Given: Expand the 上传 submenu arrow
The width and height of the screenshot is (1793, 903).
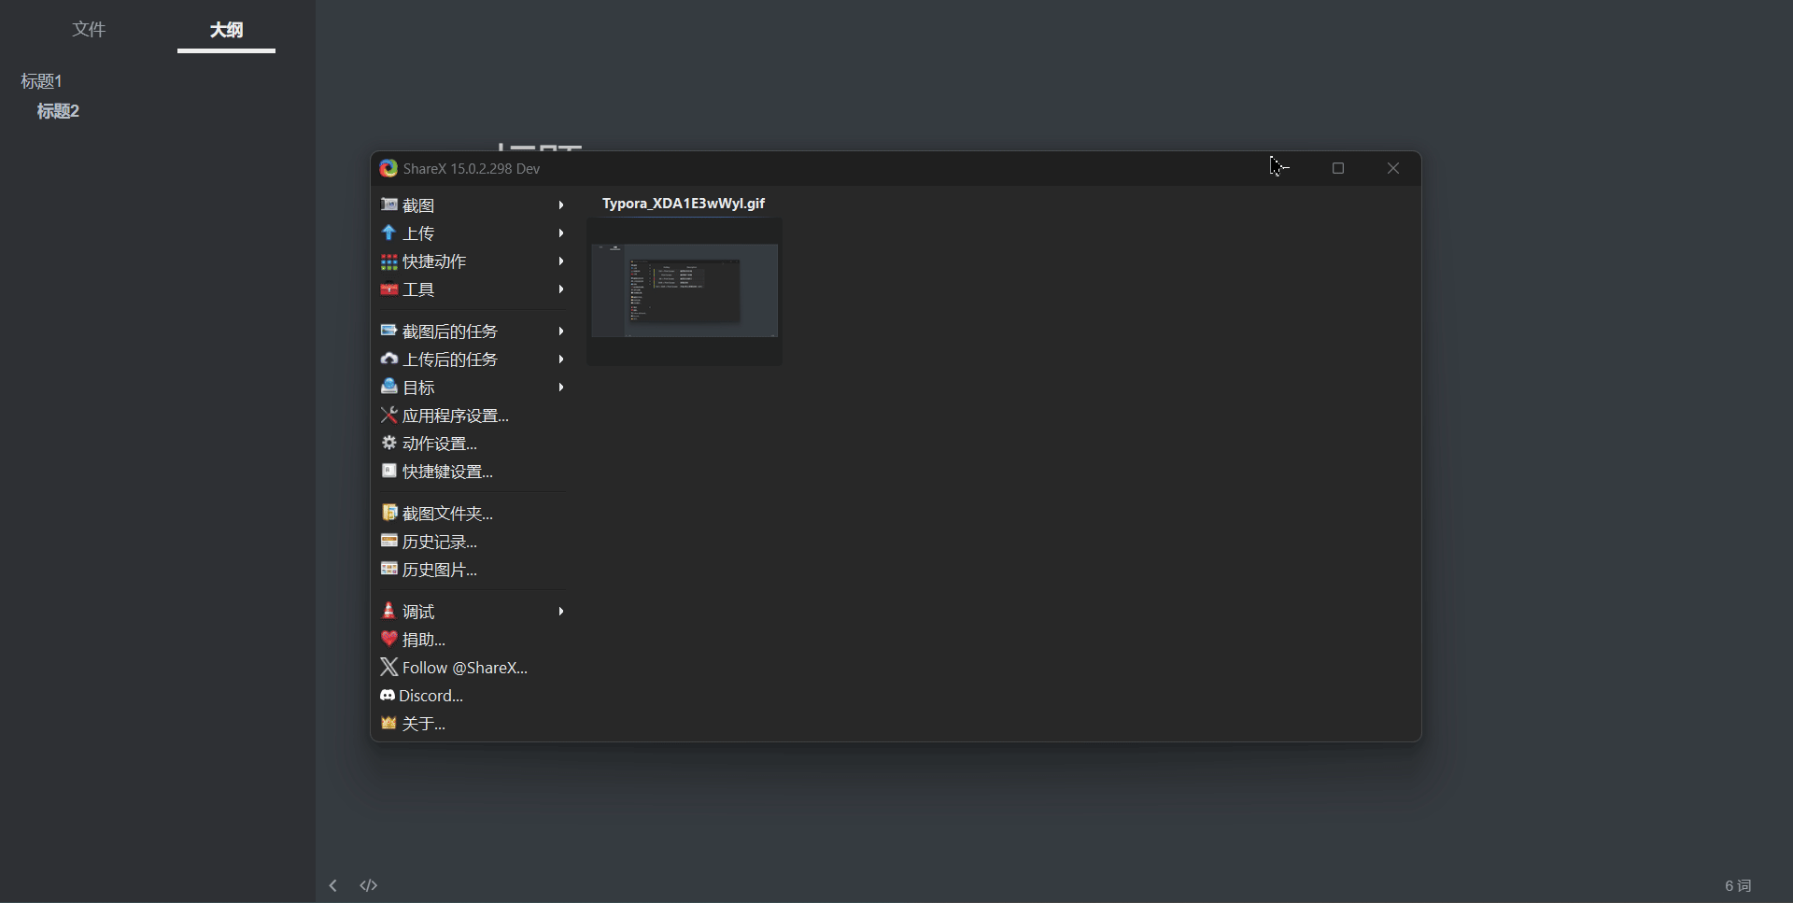Looking at the screenshot, I should pos(561,233).
